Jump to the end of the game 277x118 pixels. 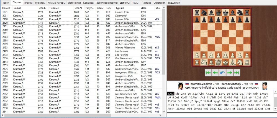(x=237, y=73)
